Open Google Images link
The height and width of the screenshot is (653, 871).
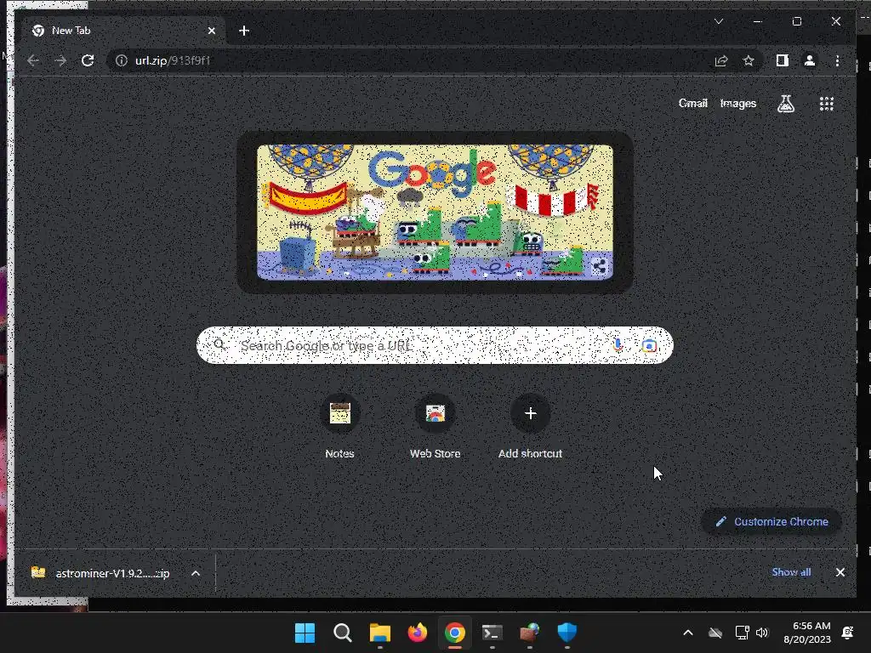click(x=737, y=103)
